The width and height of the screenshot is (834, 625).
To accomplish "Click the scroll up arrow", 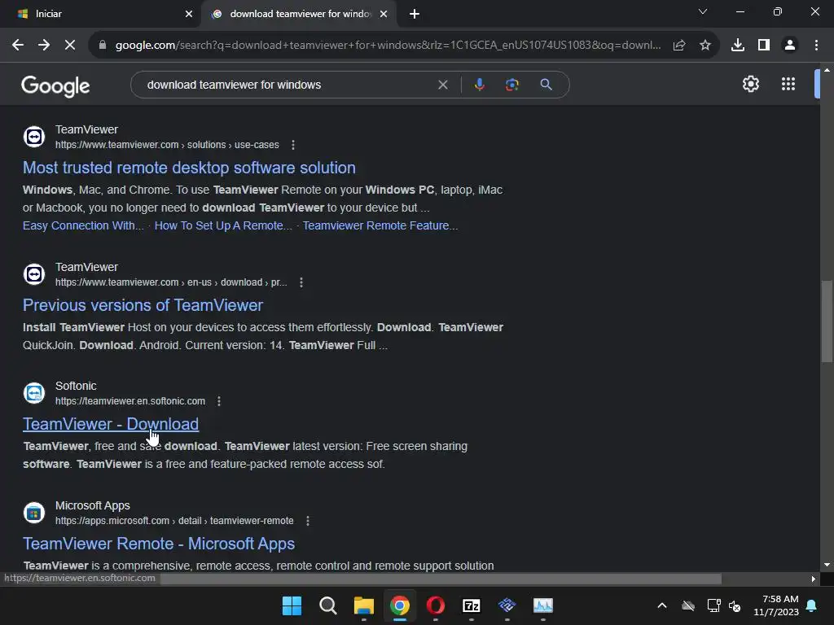I will [827, 70].
